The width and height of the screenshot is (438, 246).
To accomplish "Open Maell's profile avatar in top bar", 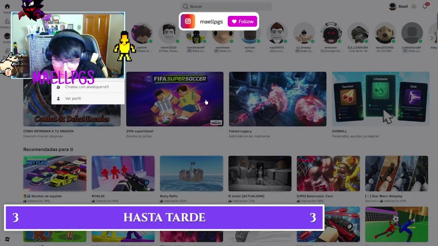I will (x=392, y=6).
